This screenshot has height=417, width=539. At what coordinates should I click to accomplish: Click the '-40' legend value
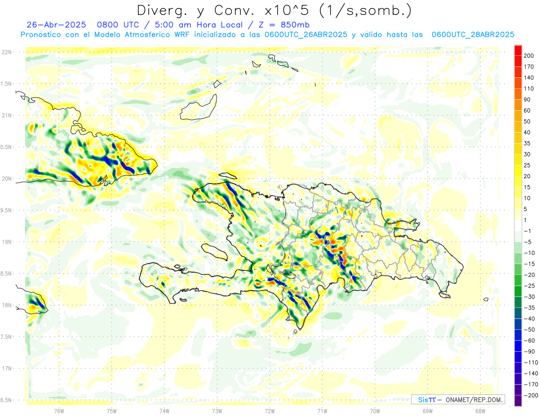coord(529,318)
